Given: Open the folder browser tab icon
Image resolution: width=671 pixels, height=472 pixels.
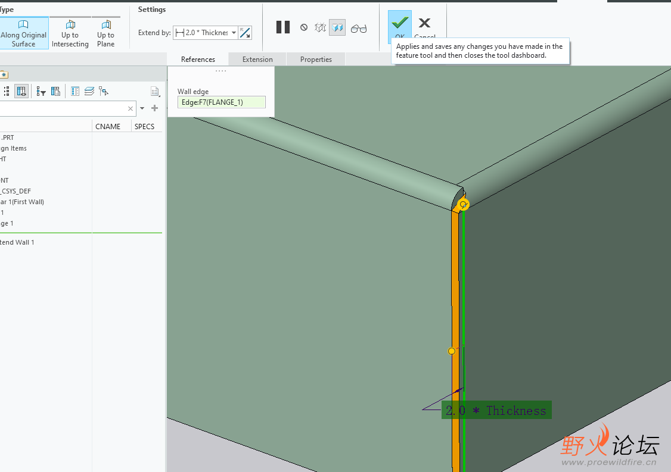Looking at the screenshot, I should coord(4,75).
